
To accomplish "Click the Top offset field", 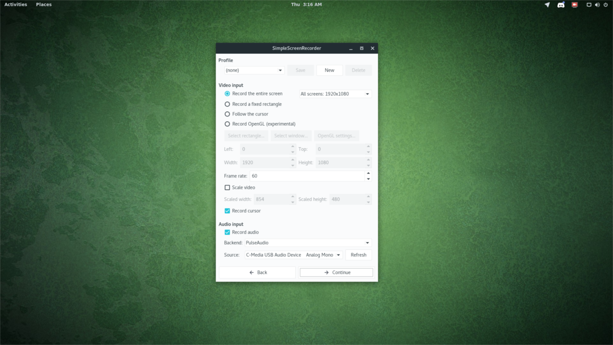I will pos(340,149).
